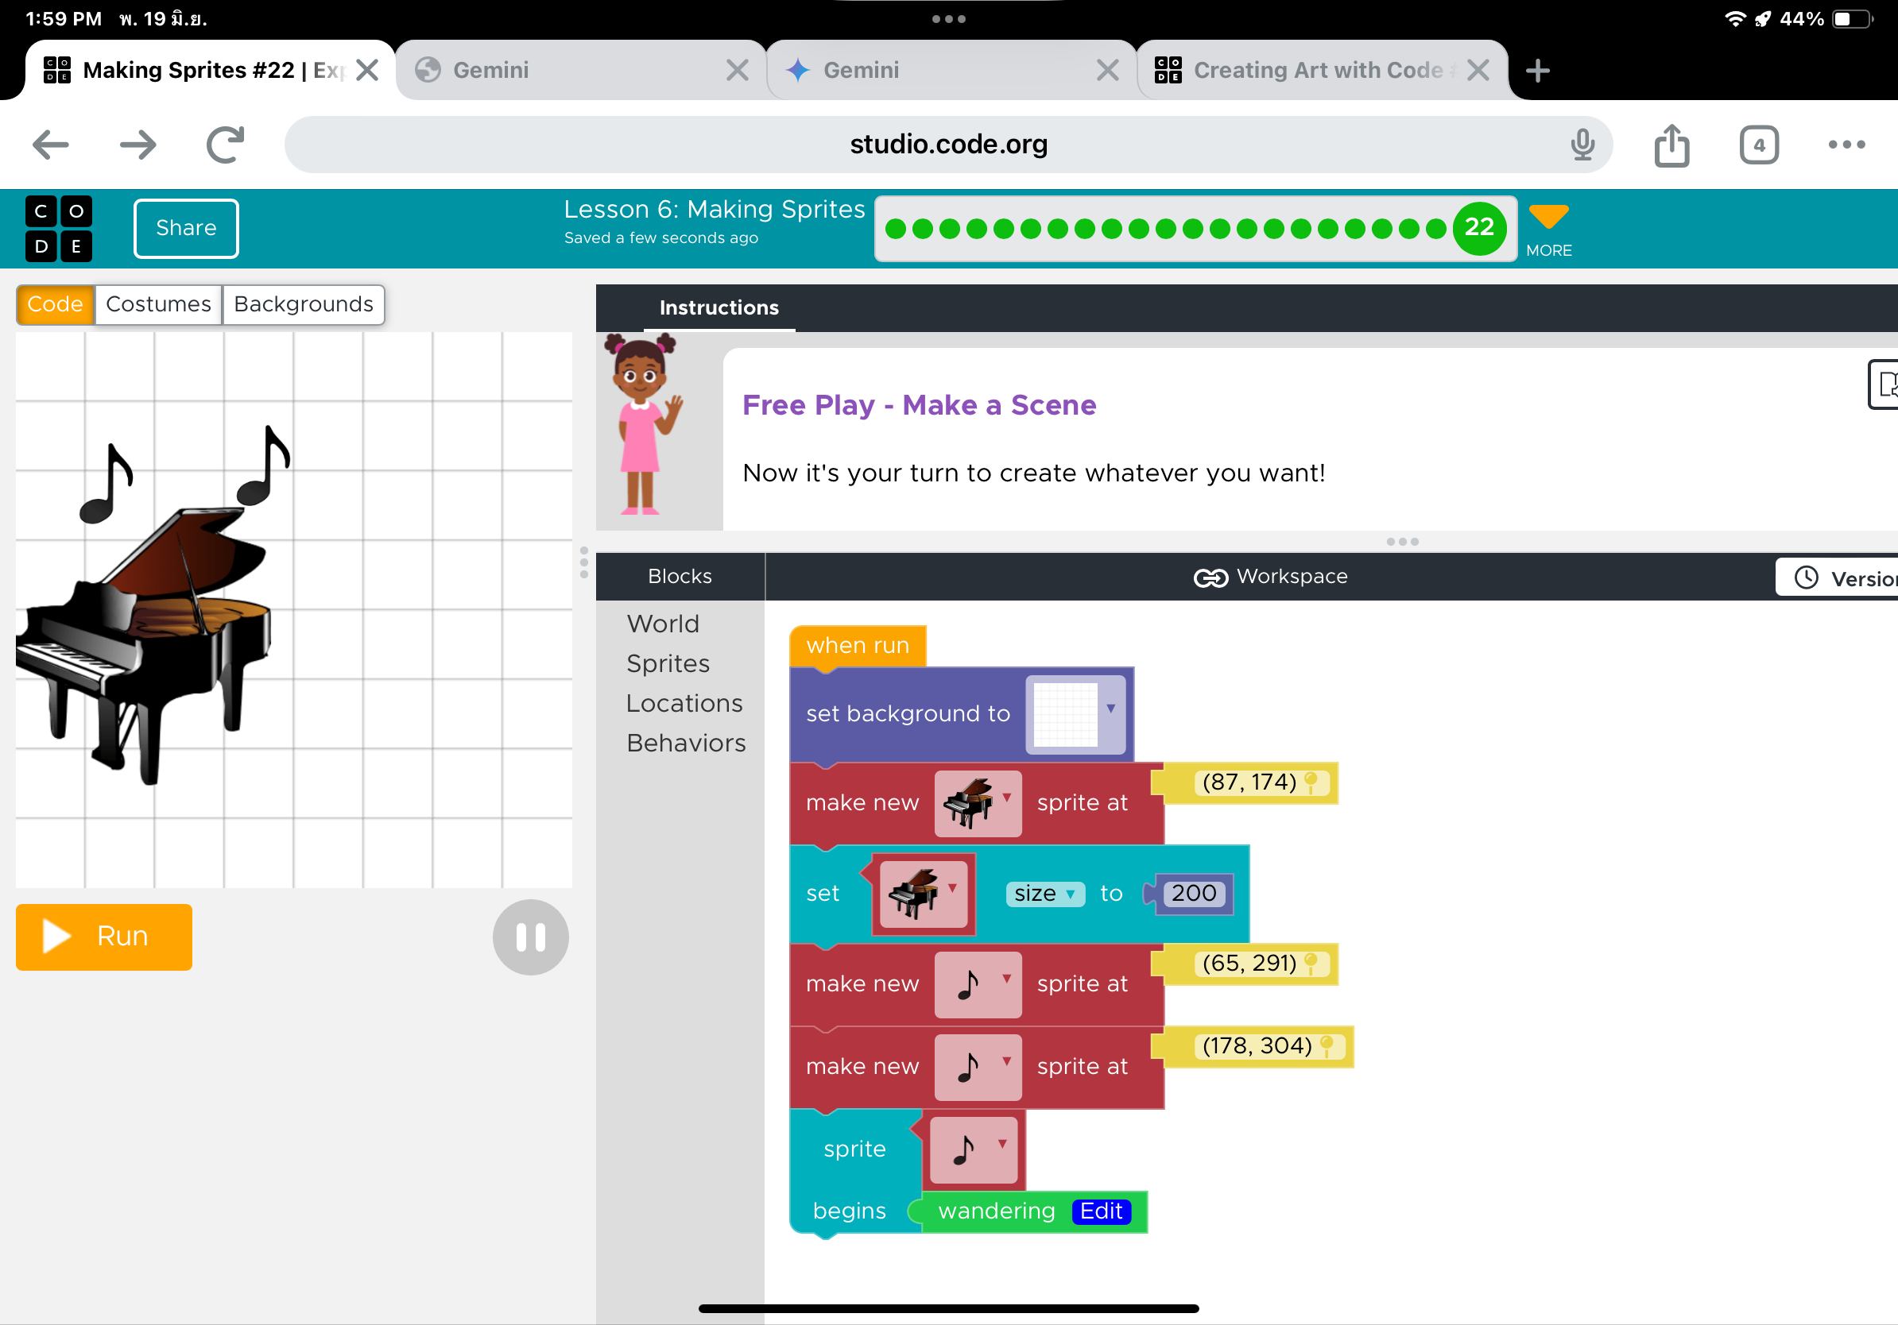Go back with the browser arrow
Viewport: 1898px width, 1325px height.
click(x=51, y=145)
